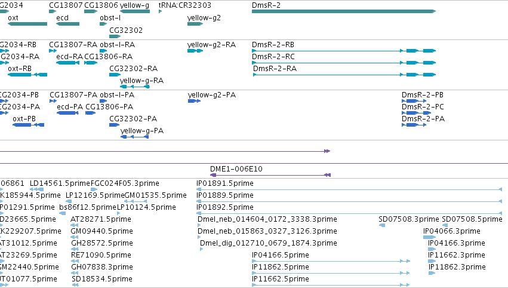Click EST IP04066.3prime

pyautogui.click(x=429, y=237)
